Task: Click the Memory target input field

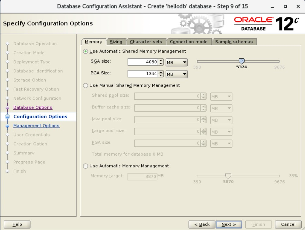Action: click(142, 177)
